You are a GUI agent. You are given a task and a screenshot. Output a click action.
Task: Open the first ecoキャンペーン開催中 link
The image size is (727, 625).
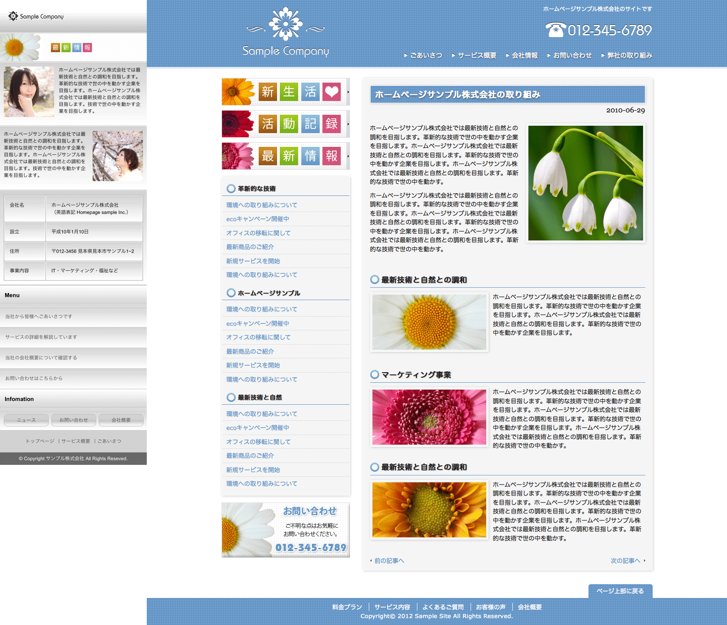[258, 219]
